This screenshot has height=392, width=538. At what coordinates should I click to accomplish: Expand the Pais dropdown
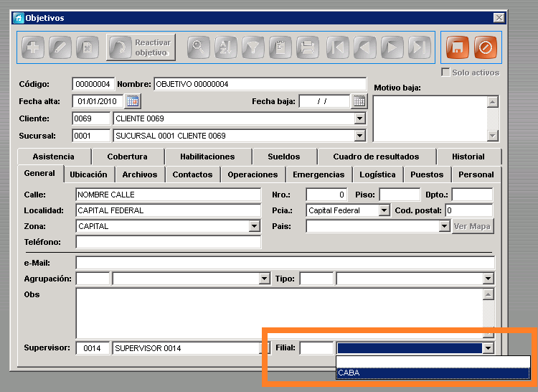click(444, 226)
